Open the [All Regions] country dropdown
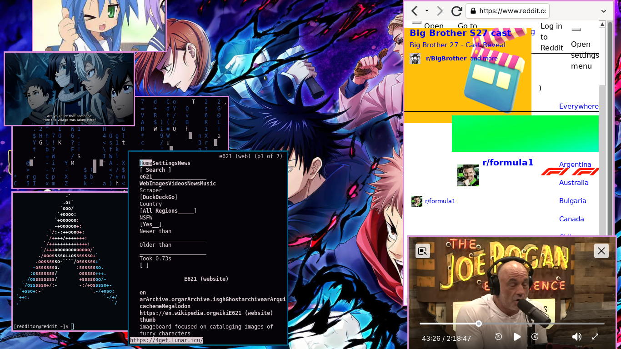Screen dimensions: 621x349 point(168,211)
